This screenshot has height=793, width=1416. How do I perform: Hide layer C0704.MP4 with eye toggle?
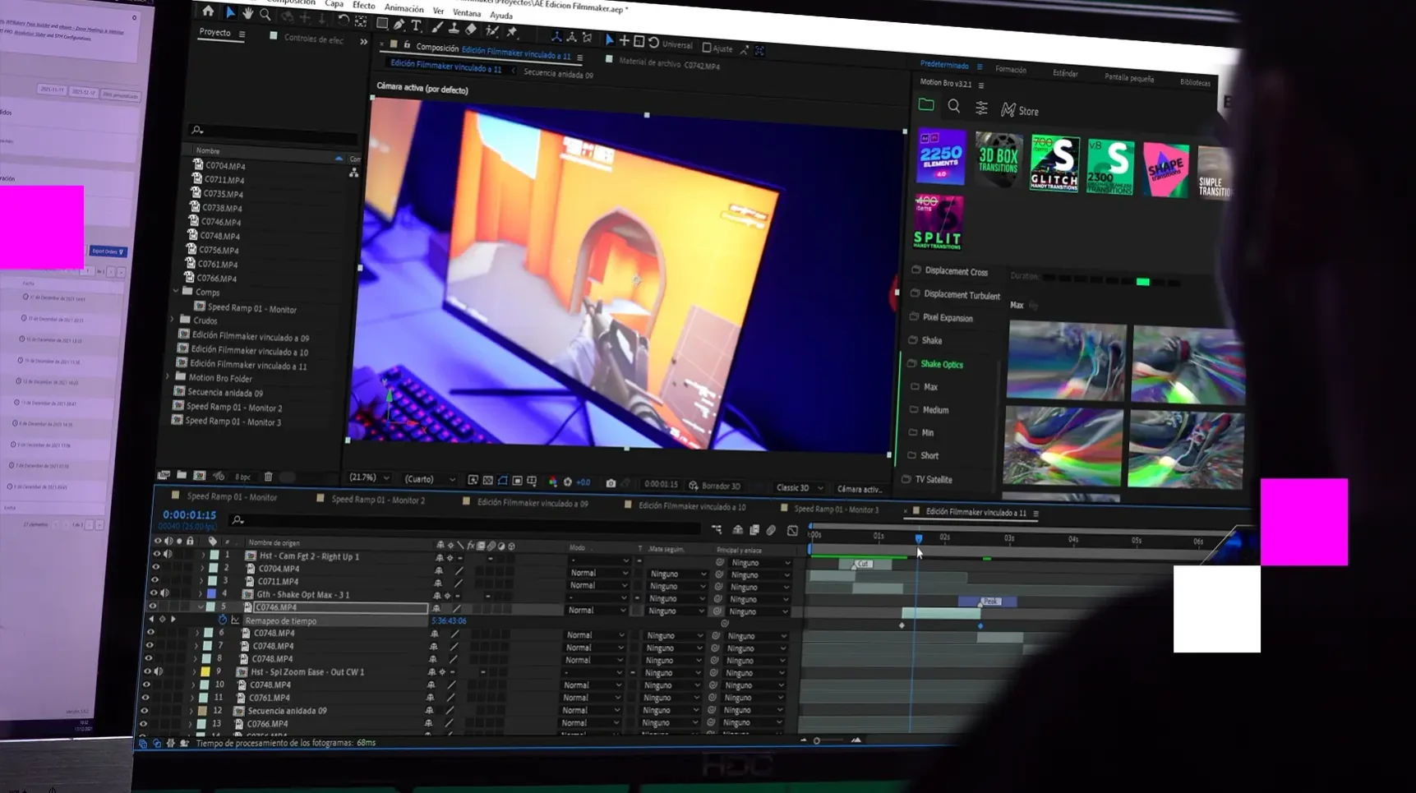(x=155, y=567)
